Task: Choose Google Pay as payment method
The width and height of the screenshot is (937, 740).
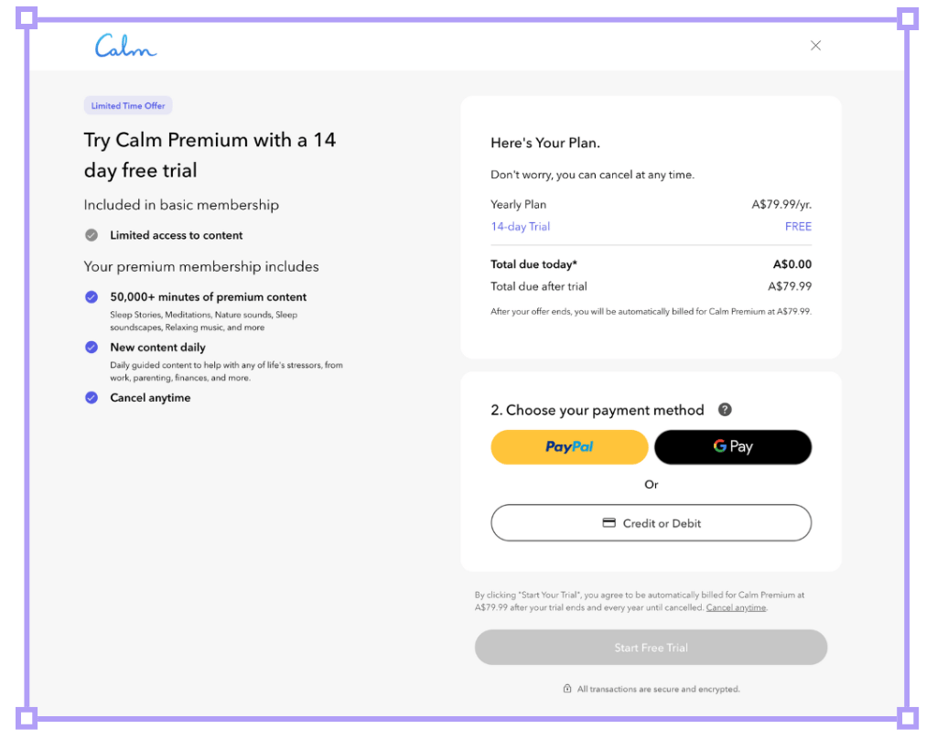Action: pos(733,447)
